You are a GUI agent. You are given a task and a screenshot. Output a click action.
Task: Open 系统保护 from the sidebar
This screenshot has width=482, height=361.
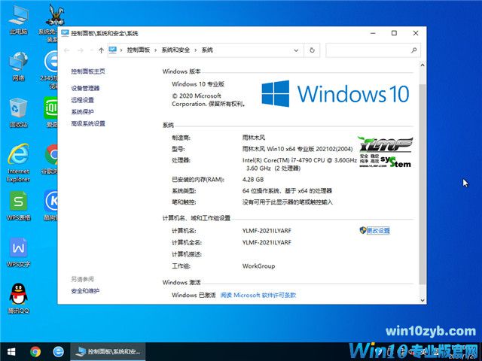[x=82, y=112]
